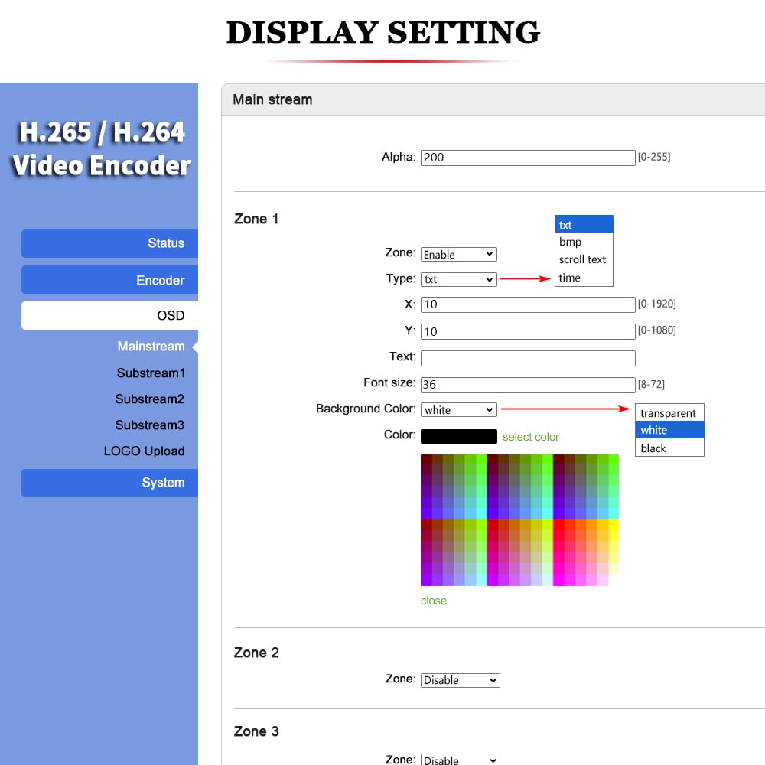
Task: Go to the LOGO Upload page
Action: click(x=145, y=451)
